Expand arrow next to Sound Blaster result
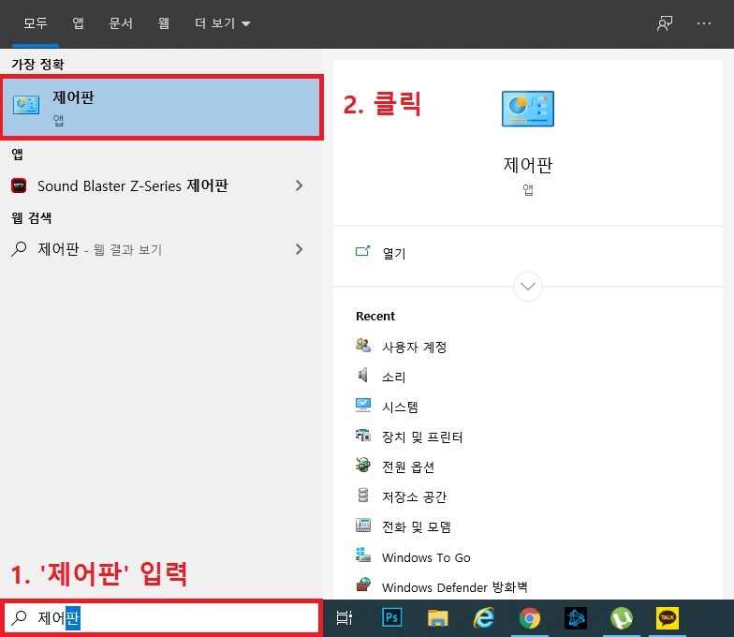Image resolution: width=734 pixels, height=637 pixels. pos(300,185)
